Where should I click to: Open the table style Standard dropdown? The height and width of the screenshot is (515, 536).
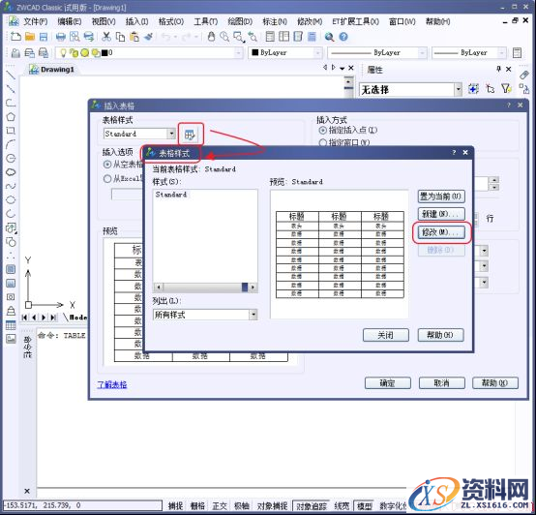171,134
